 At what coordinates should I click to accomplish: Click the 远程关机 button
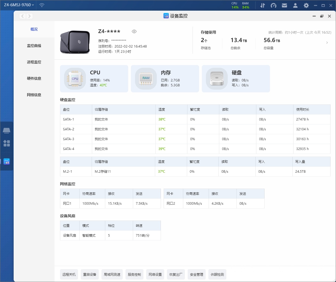pos(69,274)
